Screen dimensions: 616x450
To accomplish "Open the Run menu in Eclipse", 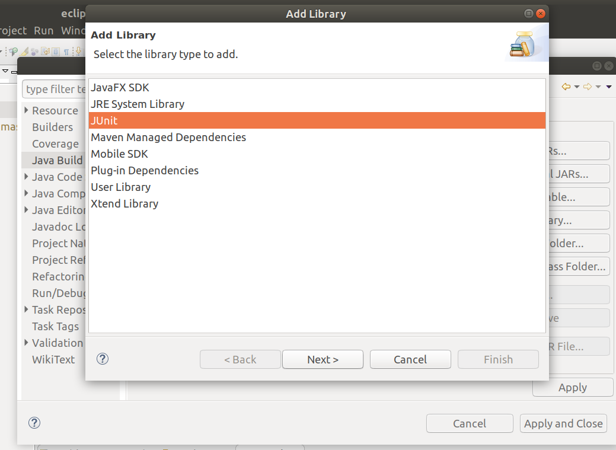I will [44, 30].
